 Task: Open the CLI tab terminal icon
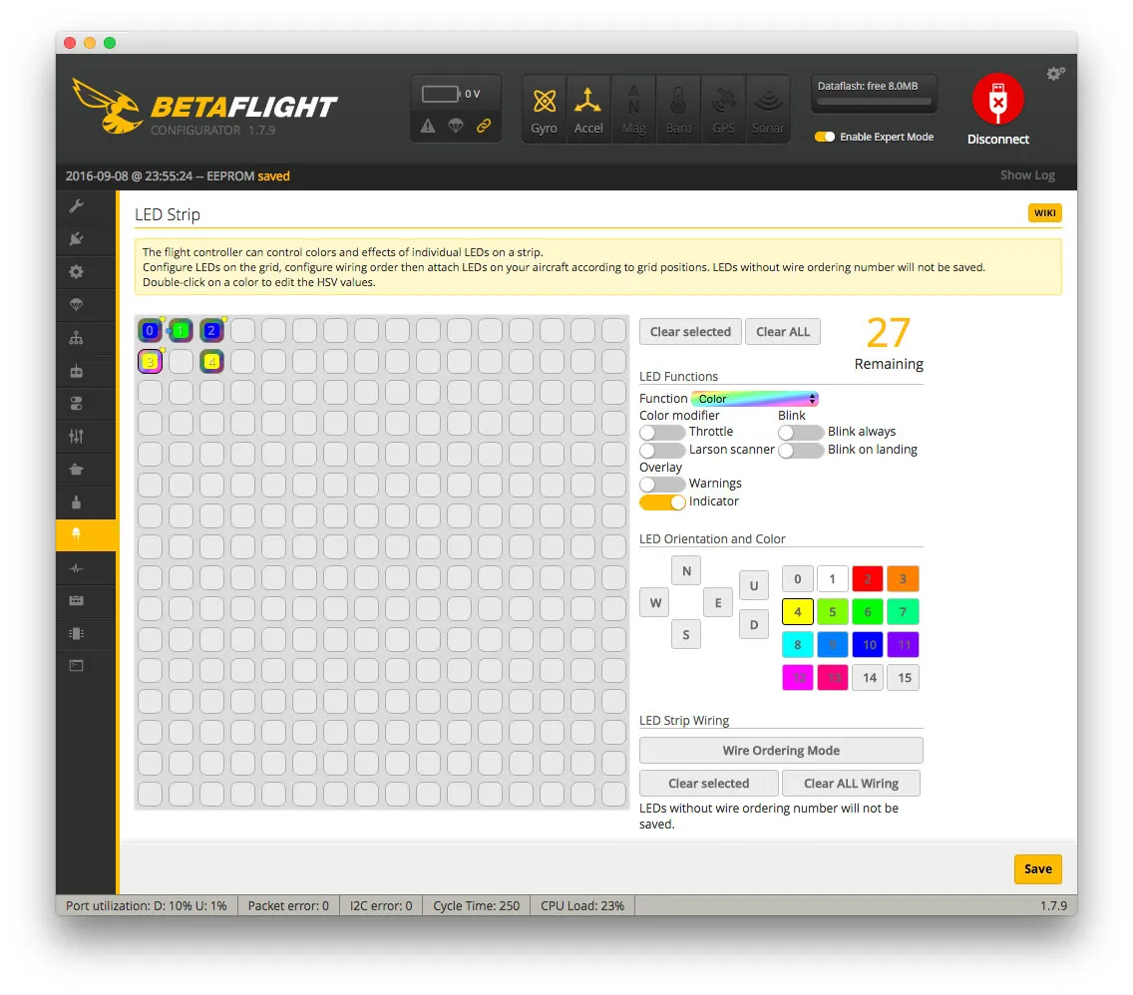click(x=76, y=665)
